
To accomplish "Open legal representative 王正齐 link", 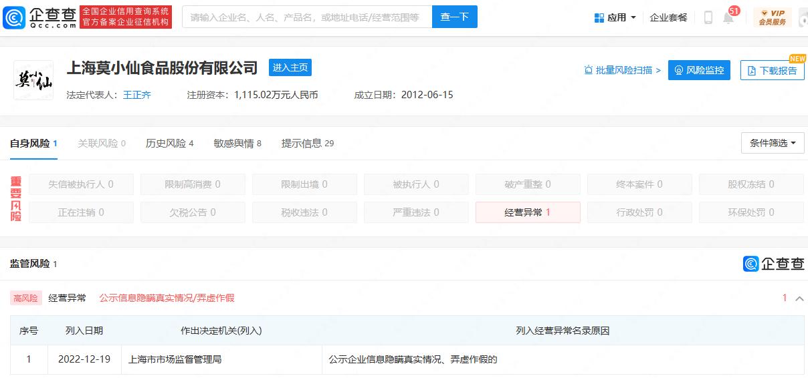I will click(x=137, y=95).
